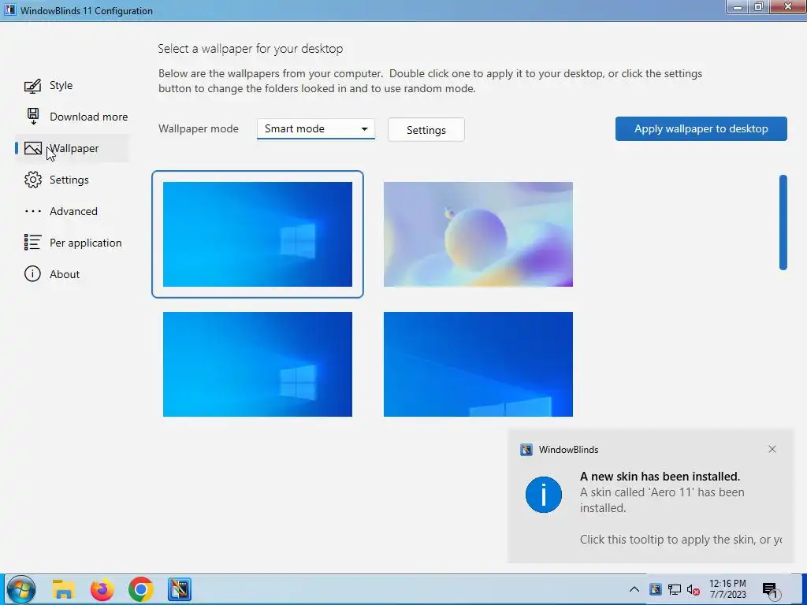Click the Style paintbrush icon
Screen dimensions: 807x605
tap(32, 85)
